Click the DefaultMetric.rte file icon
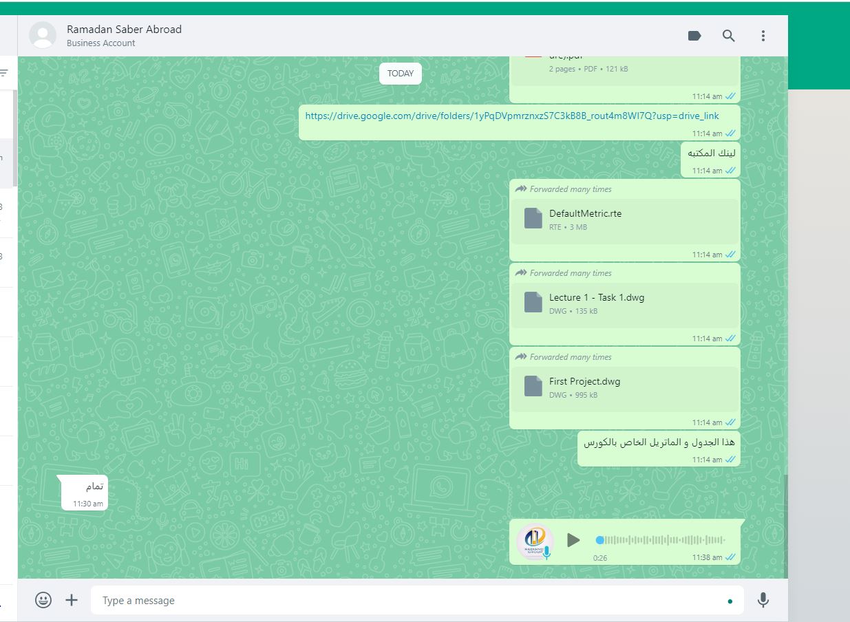850x622 pixels. [533, 218]
